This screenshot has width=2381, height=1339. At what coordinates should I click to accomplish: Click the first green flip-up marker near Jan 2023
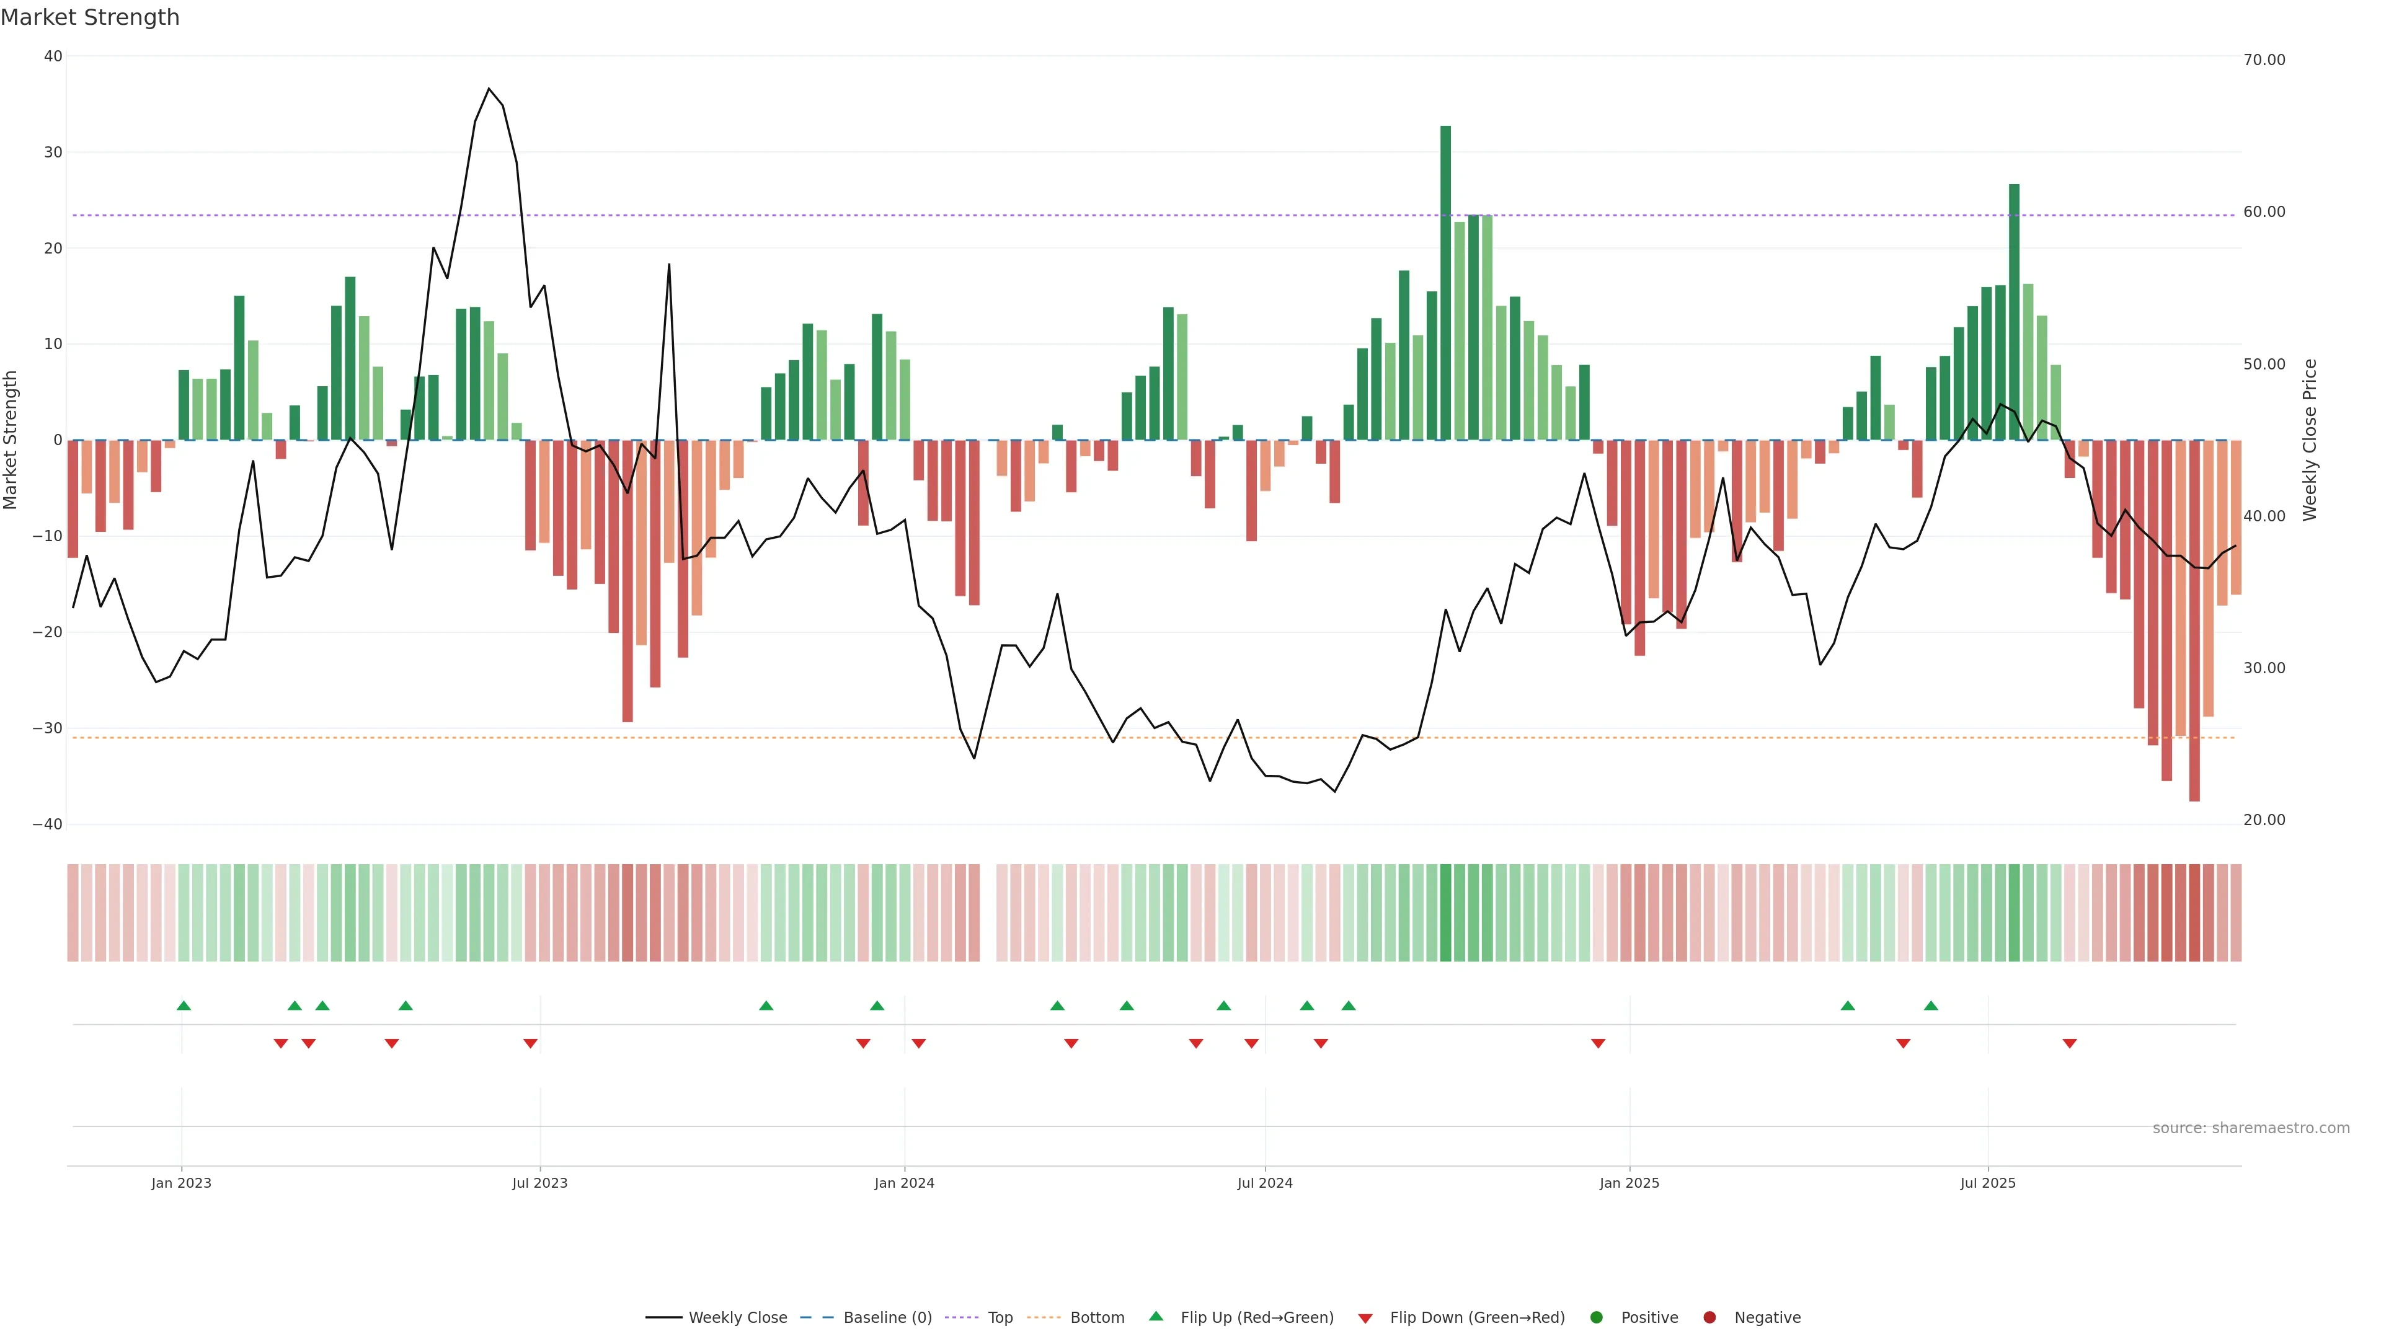[x=184, y=1005]
